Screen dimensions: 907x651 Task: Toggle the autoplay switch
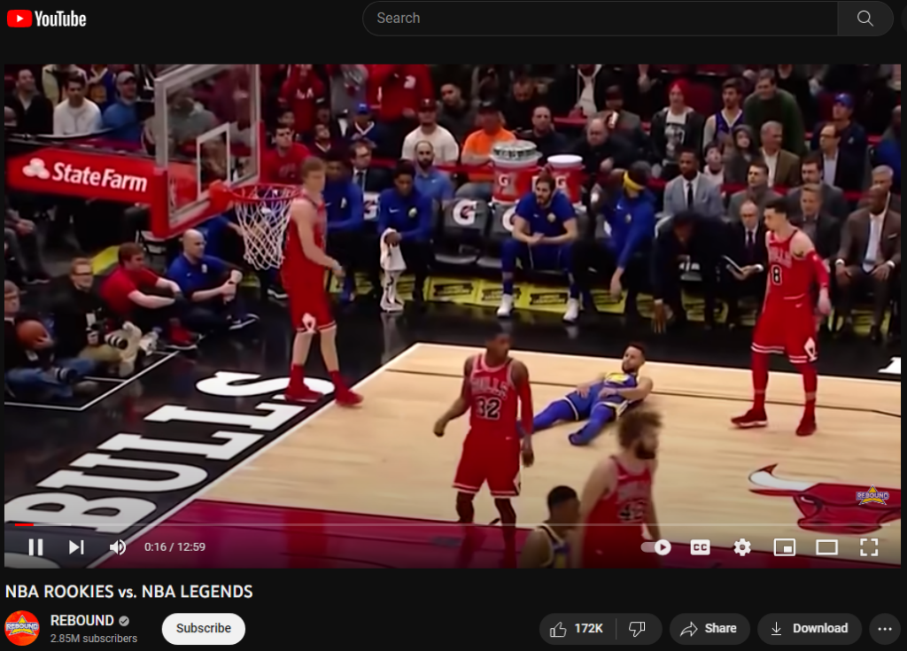[x=656, y=546]
